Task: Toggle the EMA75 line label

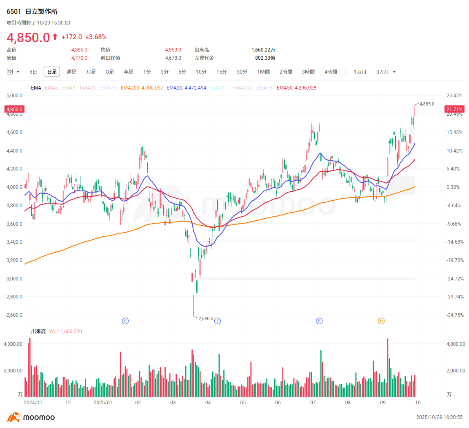Action: coord(109,88)
